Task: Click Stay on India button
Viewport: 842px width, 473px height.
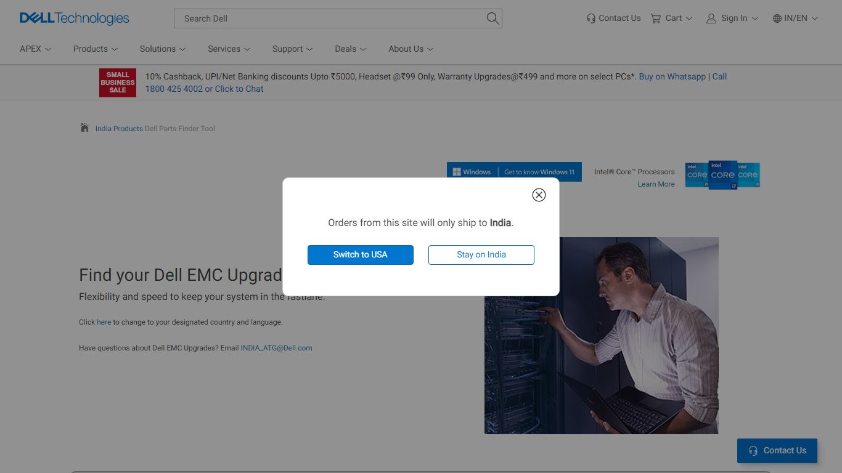Action: (x=481, y=255)
